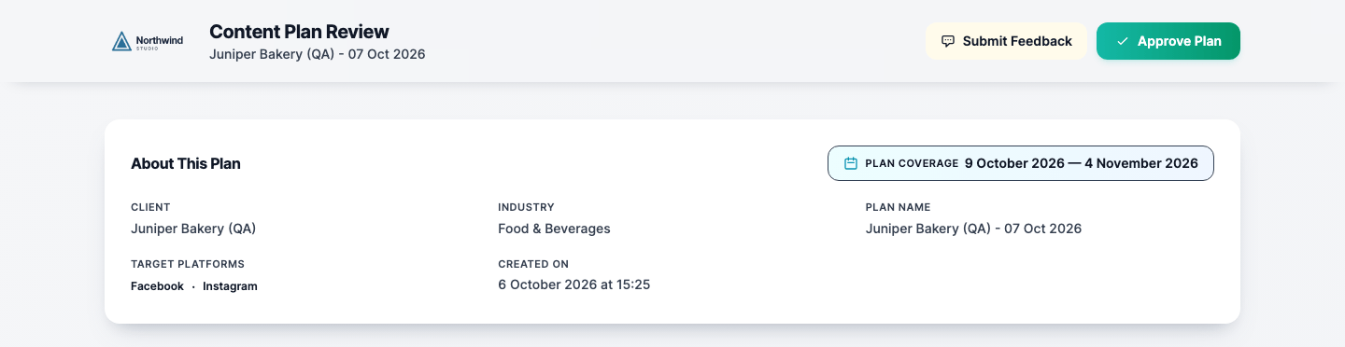Click the 'About This Plan' heading
The image size is (1345, 347).
click(186, 163)
